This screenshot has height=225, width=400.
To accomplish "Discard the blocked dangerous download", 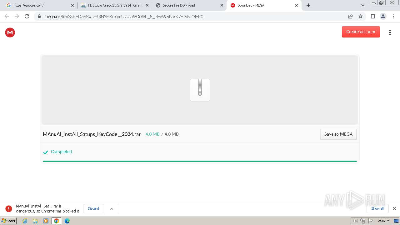I will (93, 208).
